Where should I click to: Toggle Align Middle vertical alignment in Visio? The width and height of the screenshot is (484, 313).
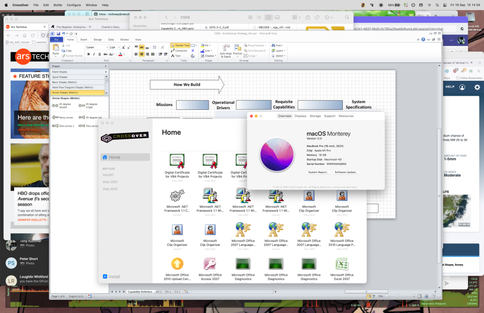click(142, 47)
